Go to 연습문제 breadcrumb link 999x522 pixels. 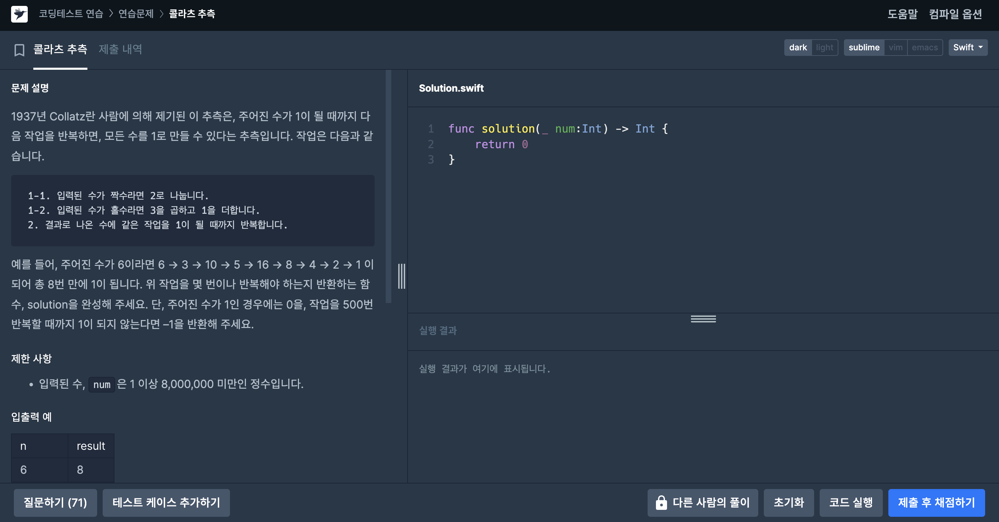(136, 14)
